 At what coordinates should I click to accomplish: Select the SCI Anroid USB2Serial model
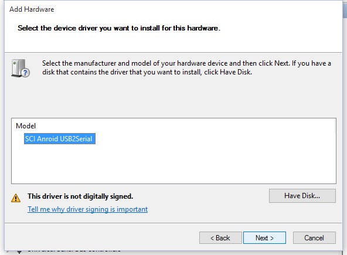point(60,139)
